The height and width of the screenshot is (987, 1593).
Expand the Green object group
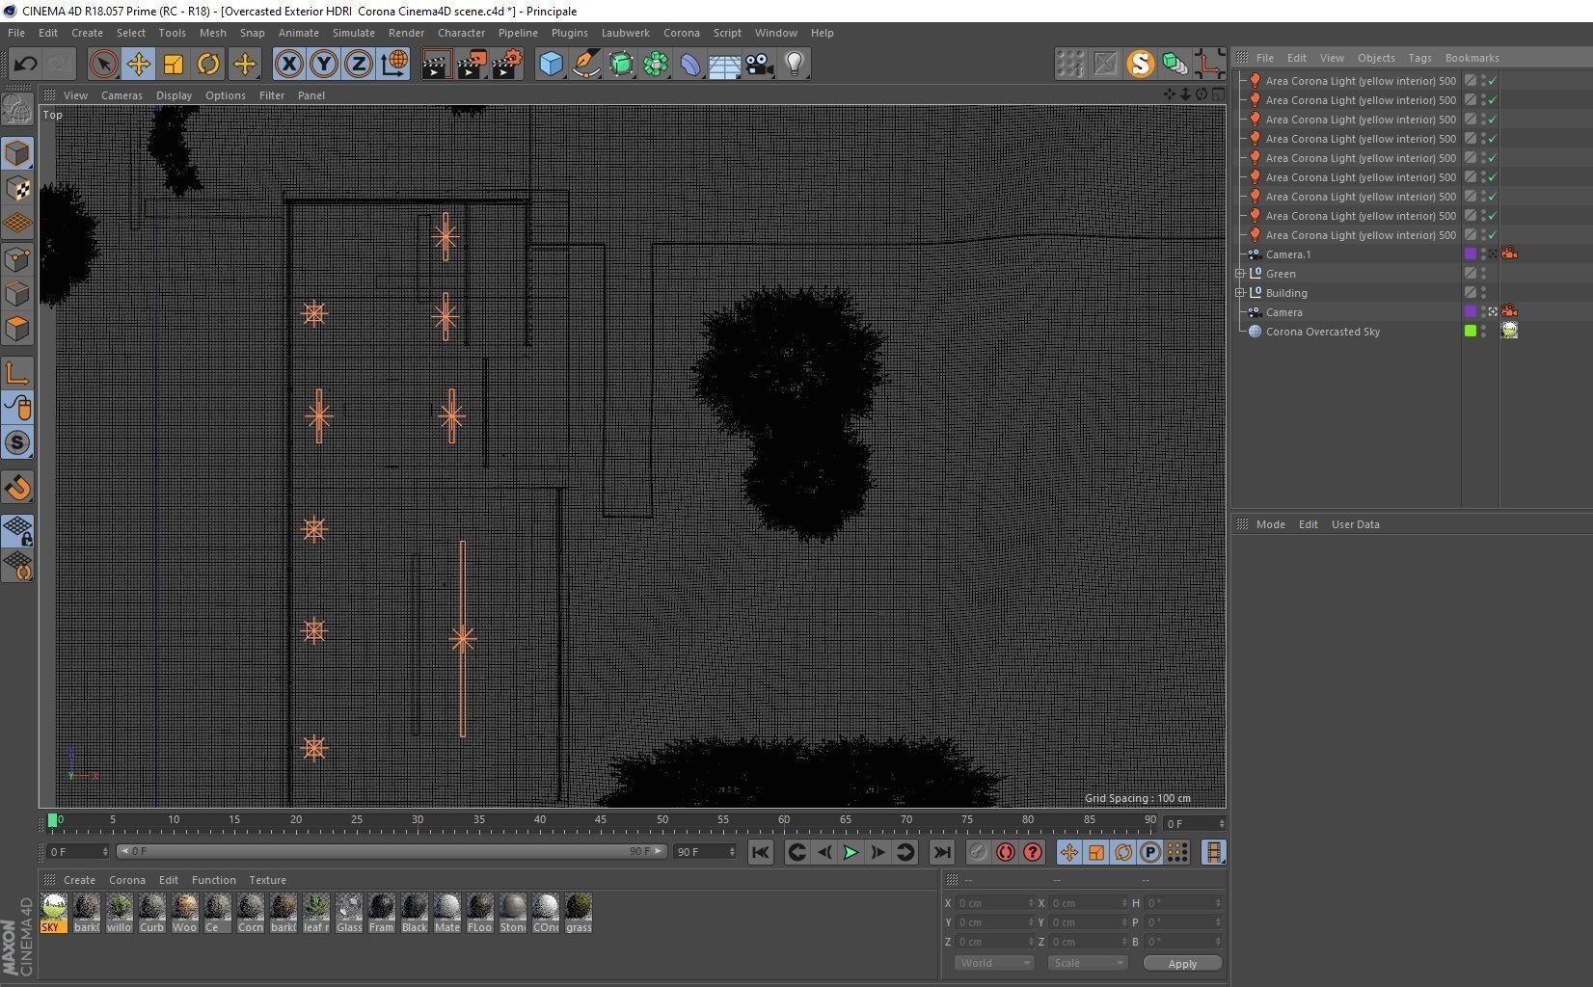coord(1240,274)
